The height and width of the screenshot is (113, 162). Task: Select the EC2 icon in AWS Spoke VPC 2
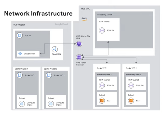pos(131,101)
